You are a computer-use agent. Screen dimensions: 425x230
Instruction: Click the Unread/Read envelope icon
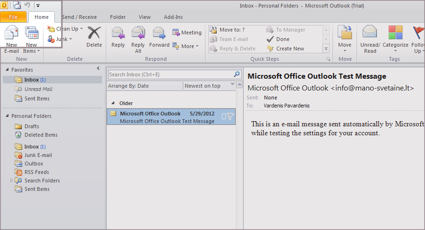pyautogui.click(x=370, y=33)
